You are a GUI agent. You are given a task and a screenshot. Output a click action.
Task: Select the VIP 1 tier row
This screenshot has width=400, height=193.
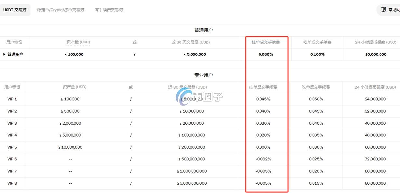pos(12,99)
